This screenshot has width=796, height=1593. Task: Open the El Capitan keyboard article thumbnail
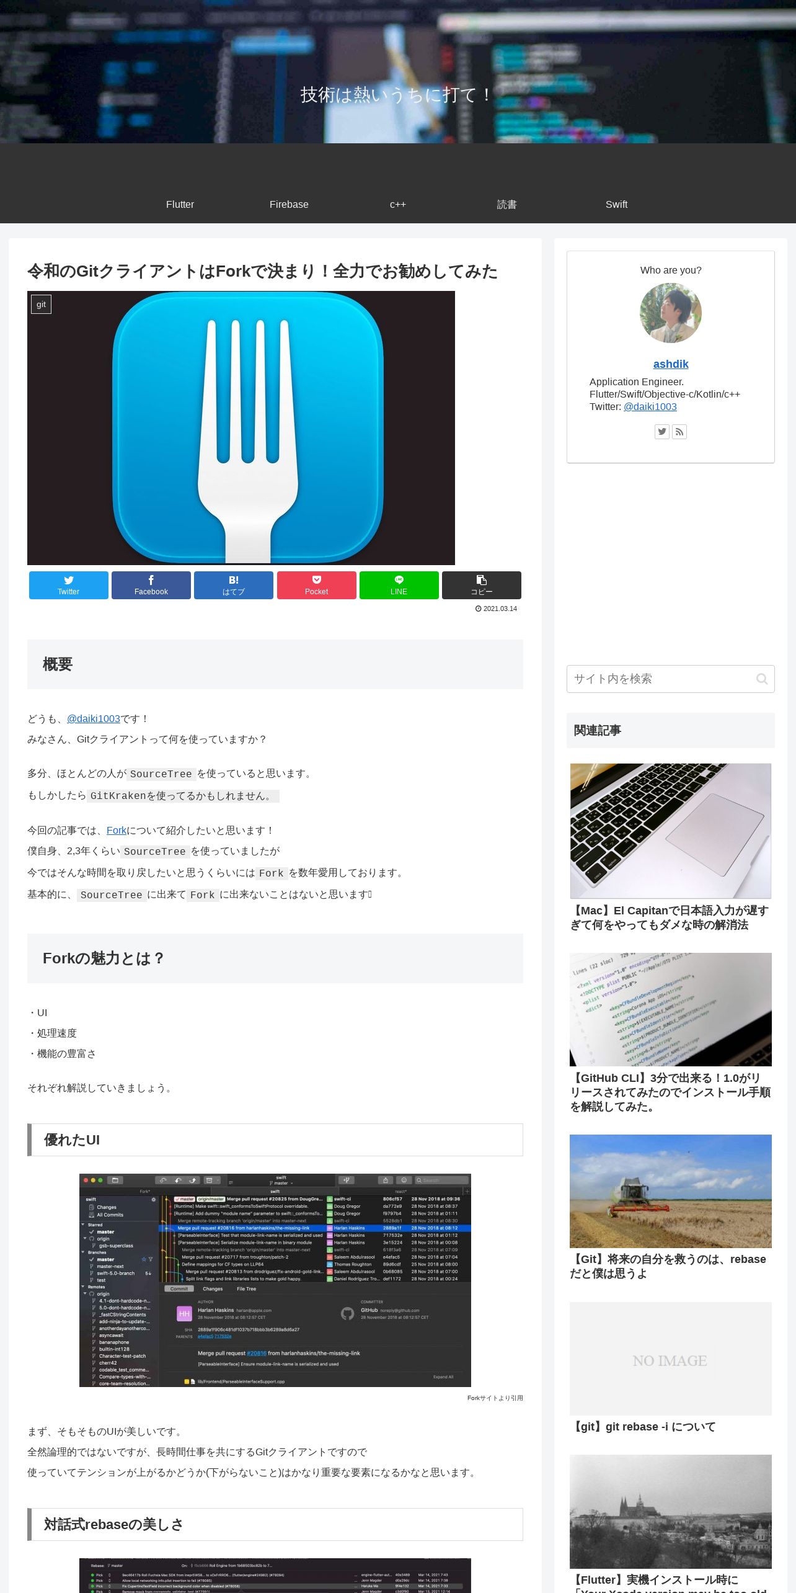[671, 831]
